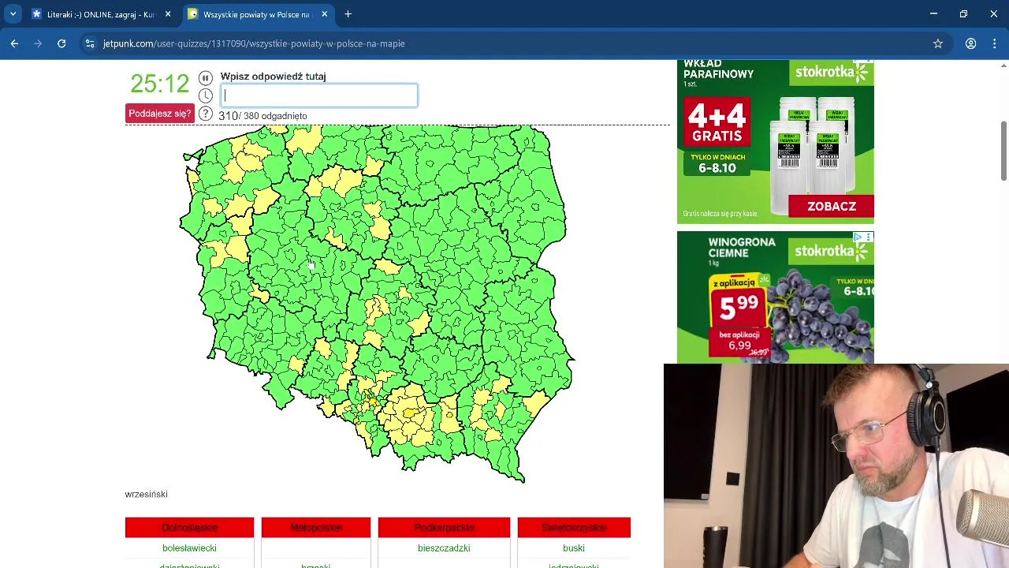The height and width of the screenshot is (568, 1009).
Task: Focus the answer input field
Action: tap(319, 95)
